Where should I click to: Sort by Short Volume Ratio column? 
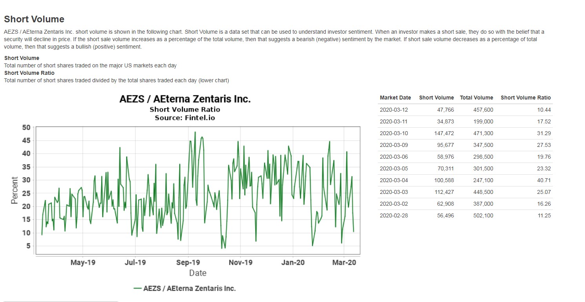[x=526, y=98]
